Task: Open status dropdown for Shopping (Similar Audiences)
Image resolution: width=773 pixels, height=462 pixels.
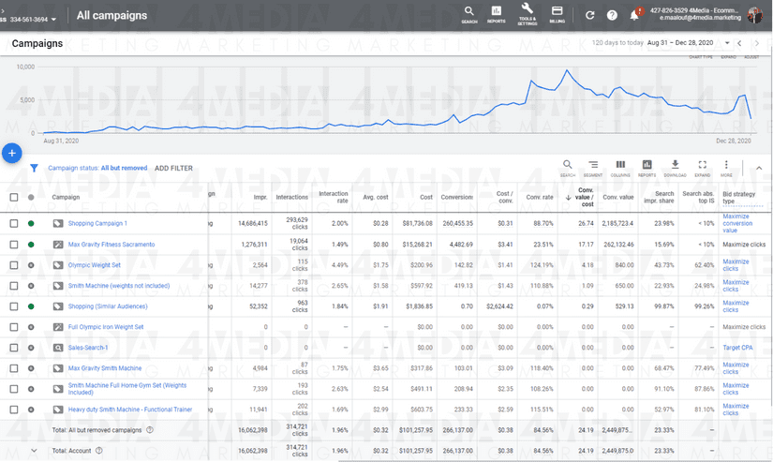Action: 31,306
